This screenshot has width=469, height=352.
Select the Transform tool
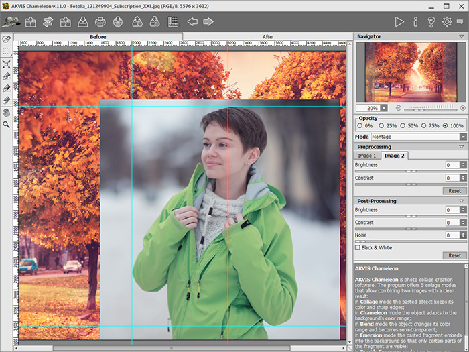(6, 64)
